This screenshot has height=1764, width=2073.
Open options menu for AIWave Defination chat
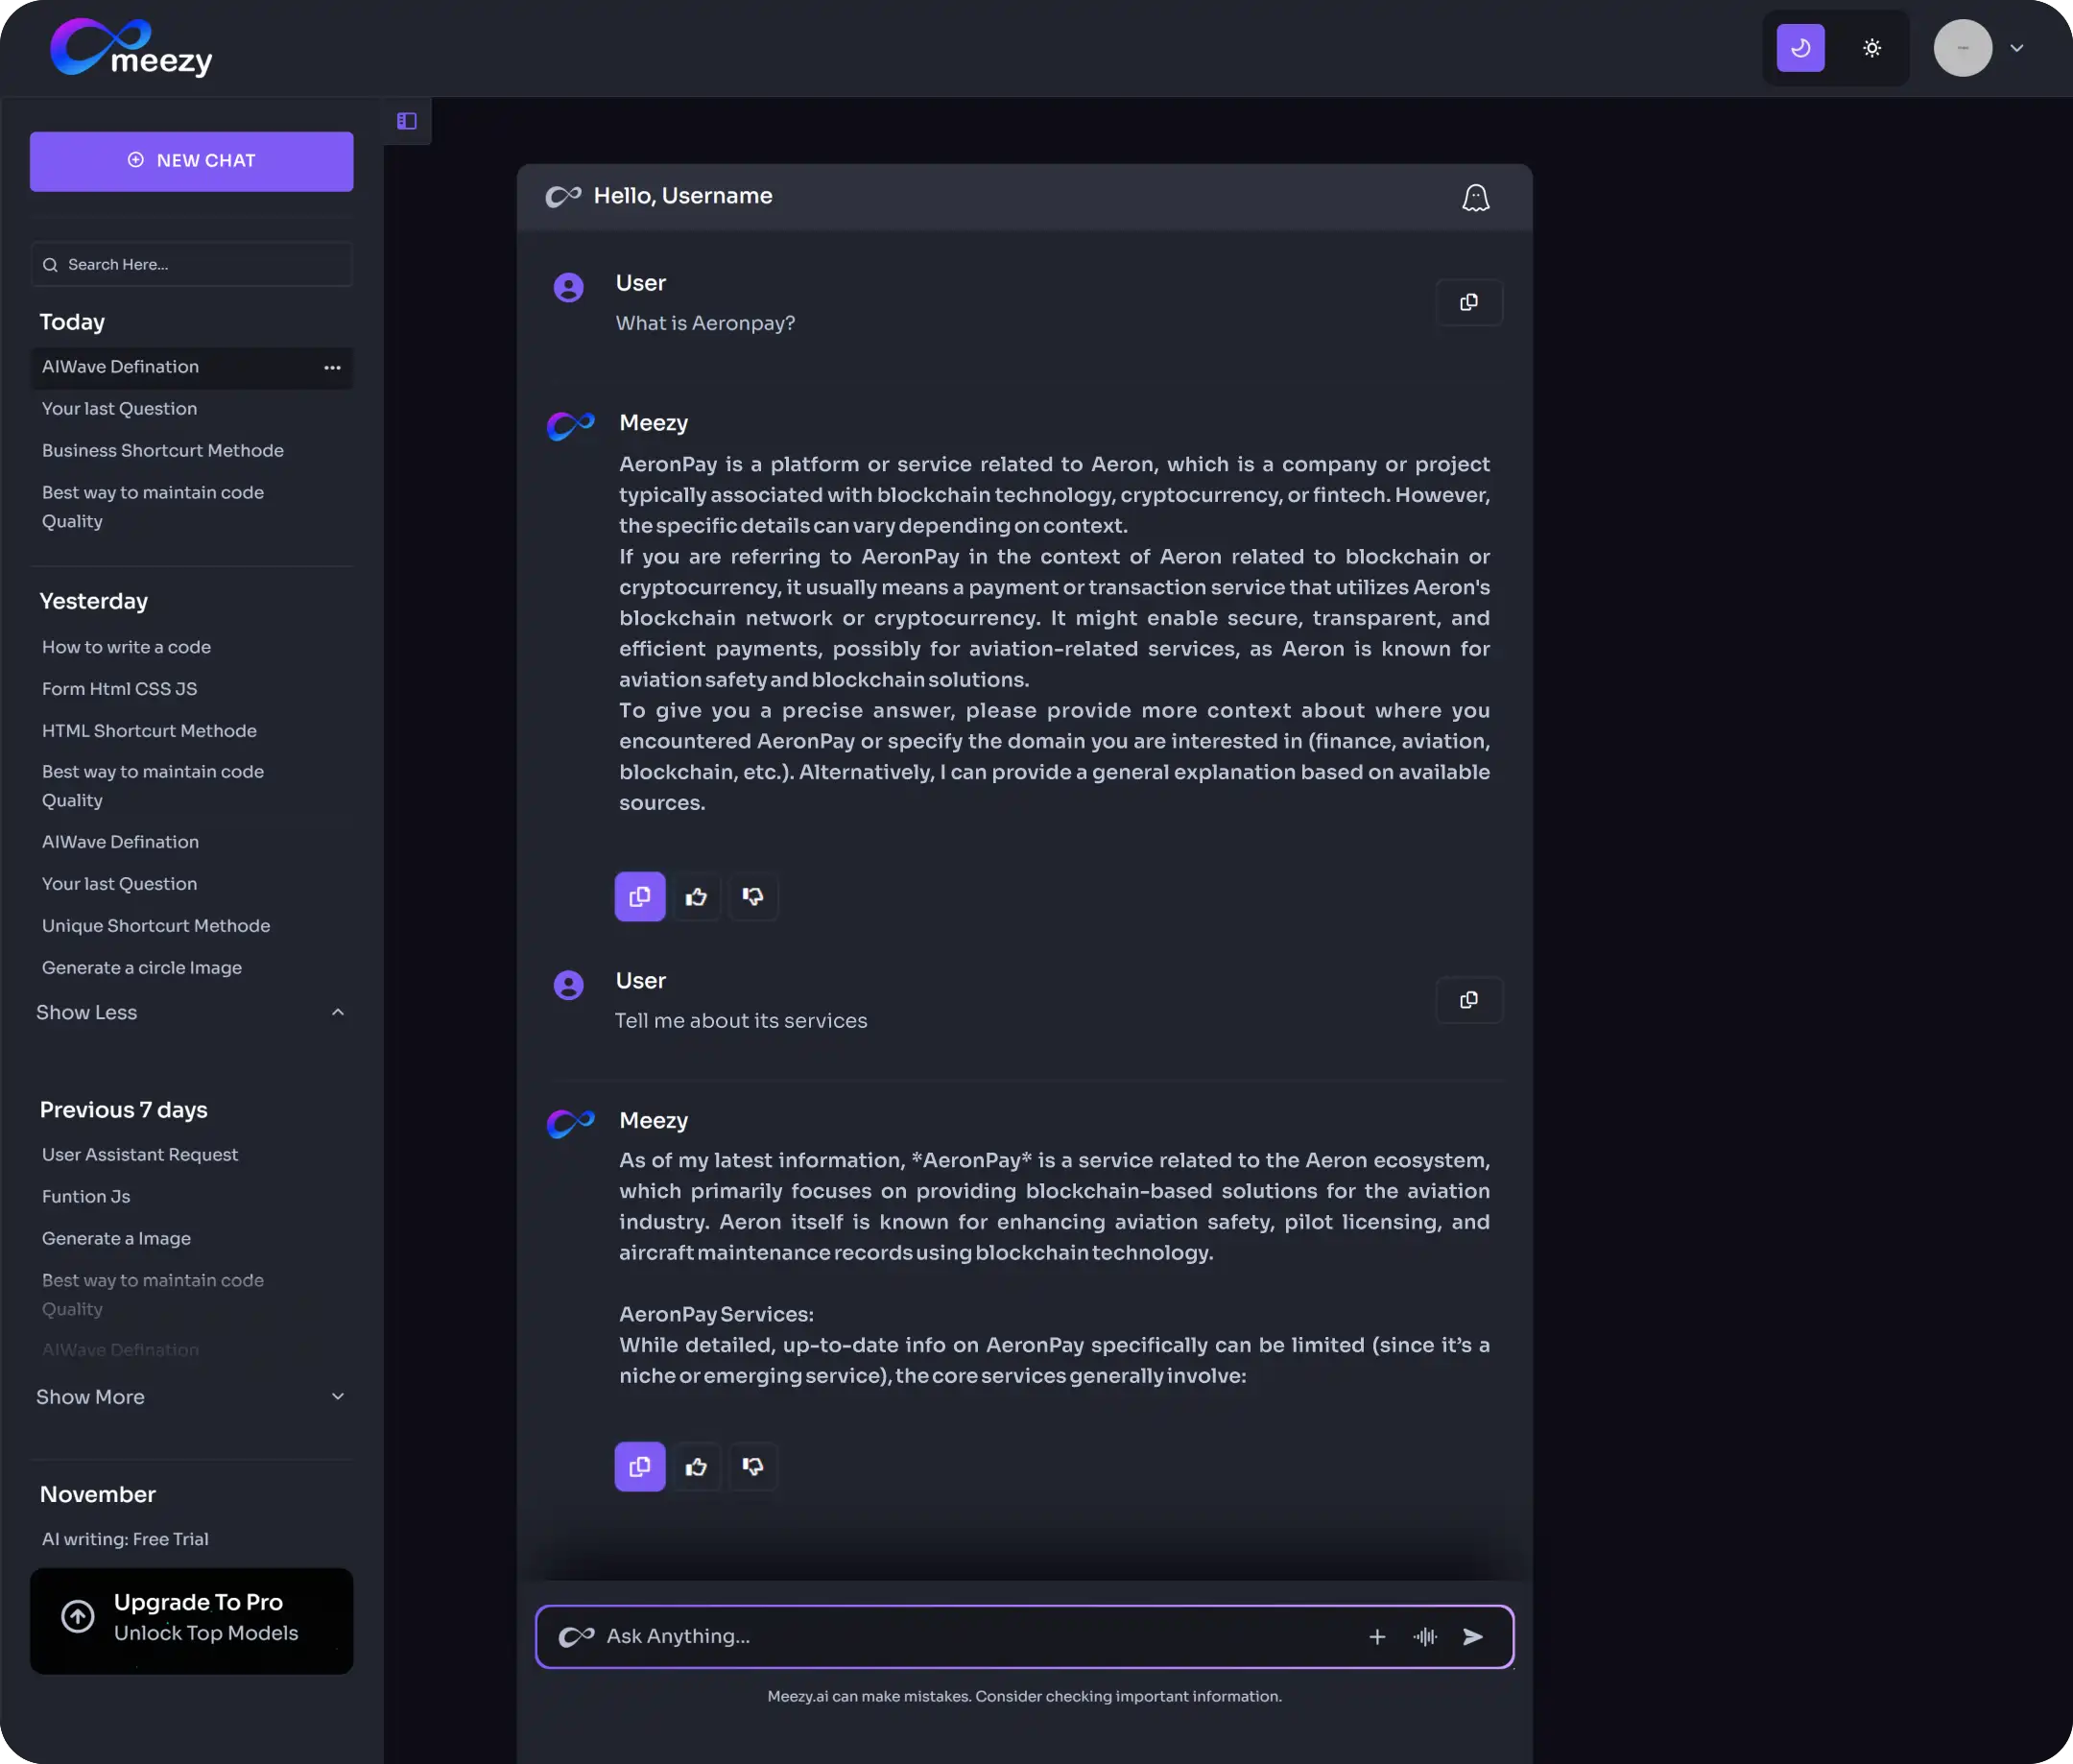click(332, 367)
